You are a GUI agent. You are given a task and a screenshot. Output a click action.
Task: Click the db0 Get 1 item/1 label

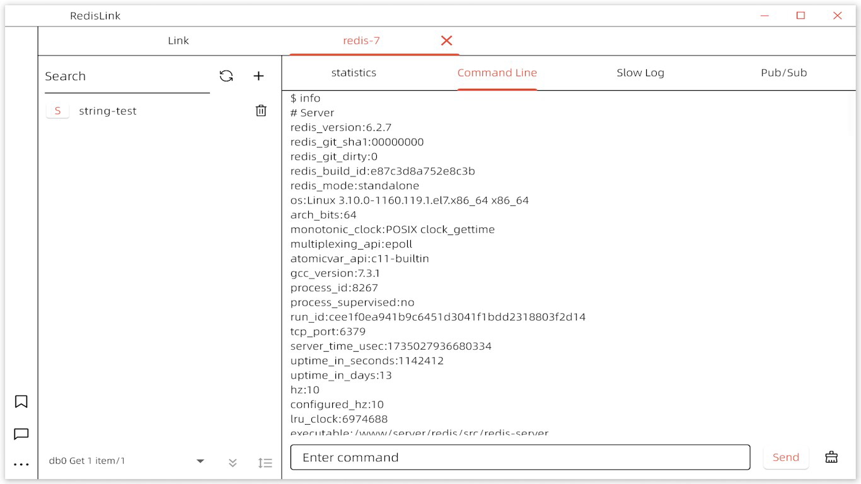coord(87,461)
